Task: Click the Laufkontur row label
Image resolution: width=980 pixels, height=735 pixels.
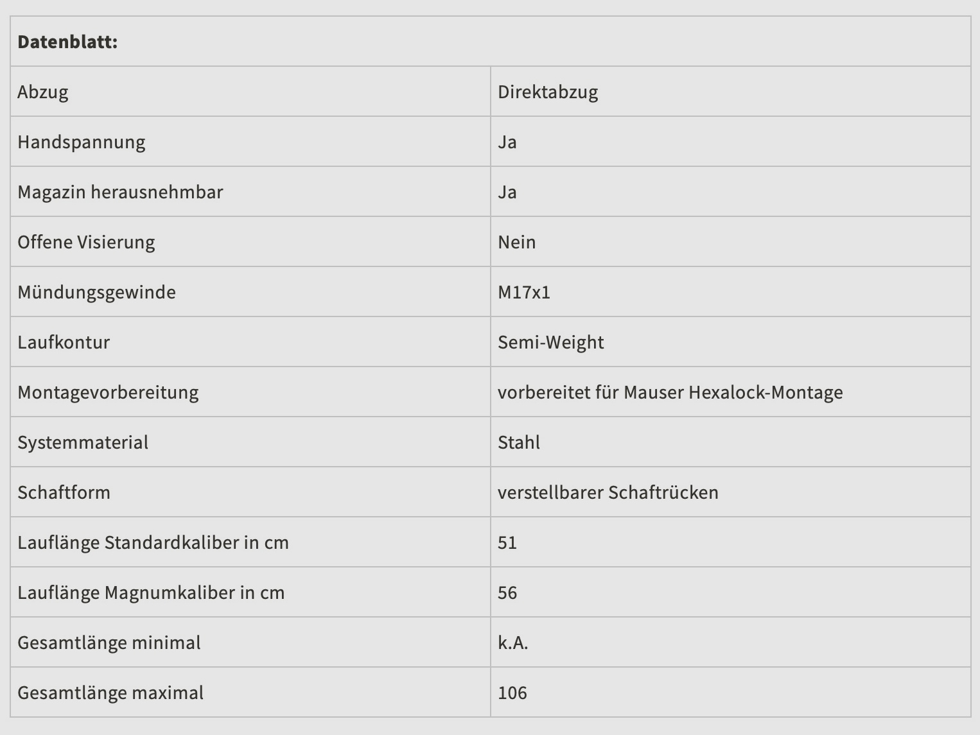Action: pyautogui.click(x=64, y=342)
